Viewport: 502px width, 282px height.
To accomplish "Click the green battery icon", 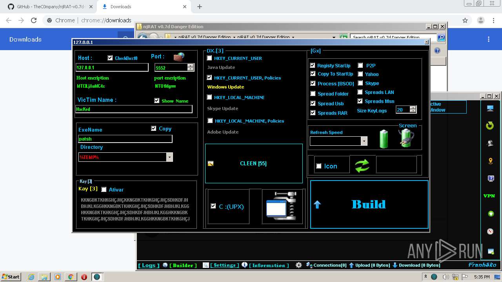I will (384, 139).
